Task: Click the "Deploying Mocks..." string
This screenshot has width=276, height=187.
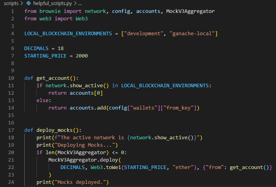Action: point(85,145)
